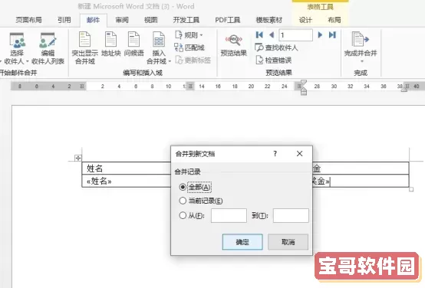Image resolution: width=425 pixels, height=288 pixels.
Task: Click the From (从) input box
Action: (229, 215)
